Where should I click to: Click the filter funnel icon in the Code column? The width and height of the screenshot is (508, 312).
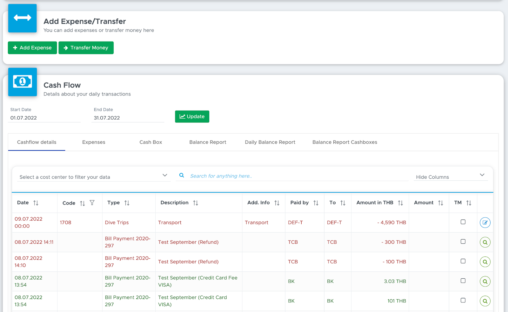tap(92, 202)
